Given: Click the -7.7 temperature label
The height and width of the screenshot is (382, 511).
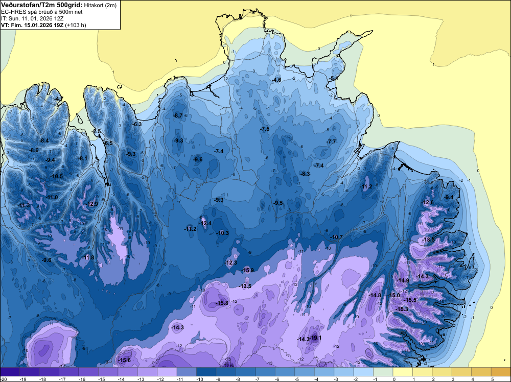Looking at the screenshot, I should pos(331,141).
